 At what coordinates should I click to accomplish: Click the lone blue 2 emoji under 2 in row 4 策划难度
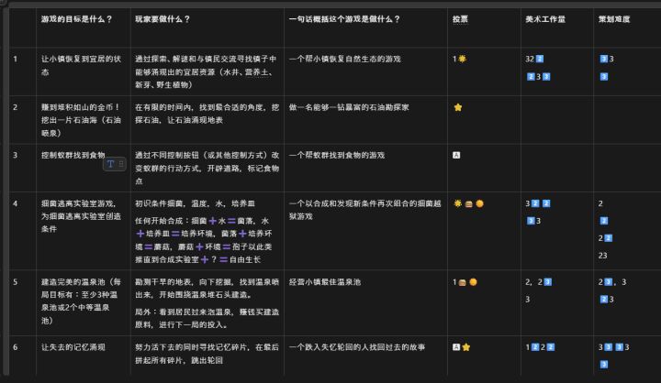pyautogui.click(x=604, y=221)
